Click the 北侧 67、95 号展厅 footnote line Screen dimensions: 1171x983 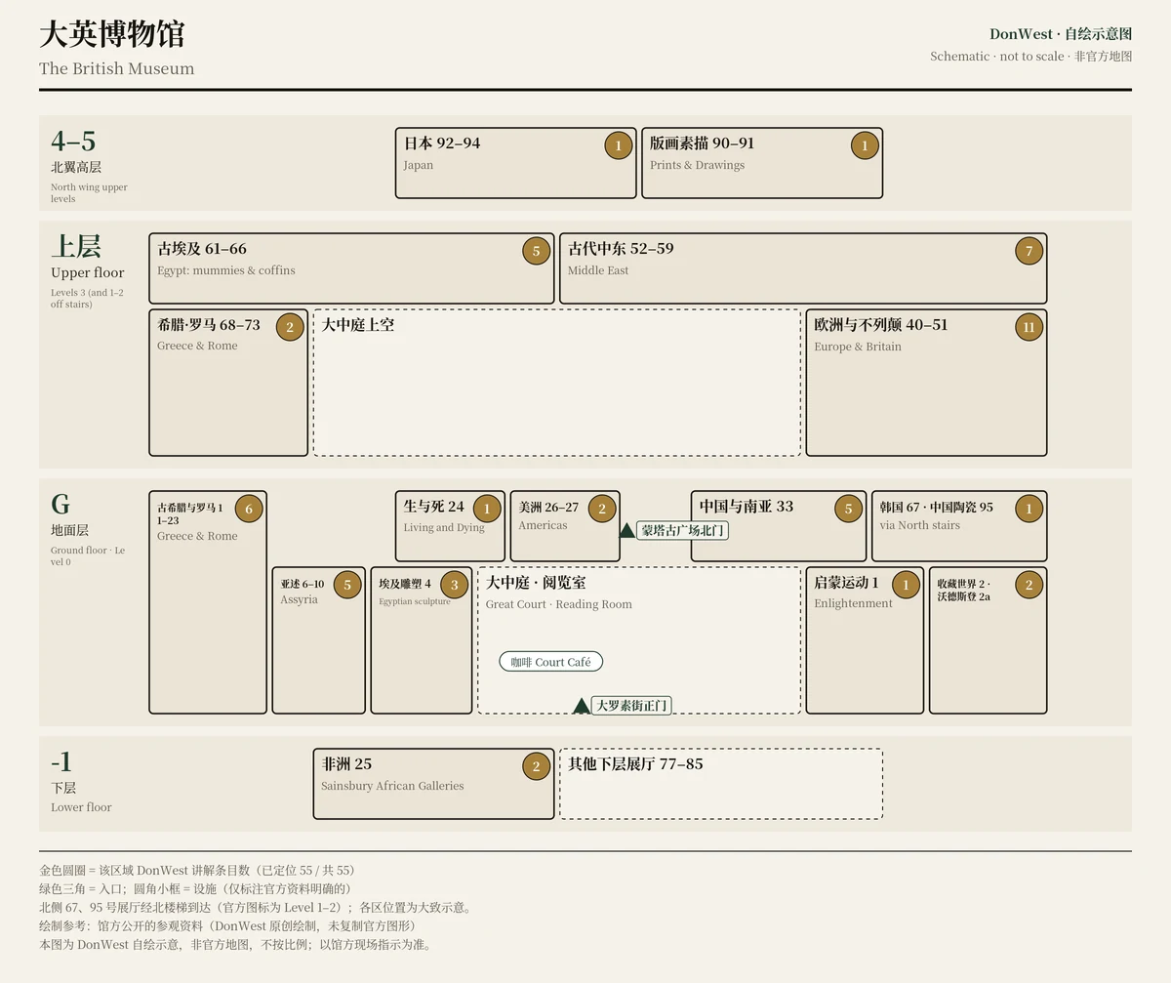(x=257, y=907)
